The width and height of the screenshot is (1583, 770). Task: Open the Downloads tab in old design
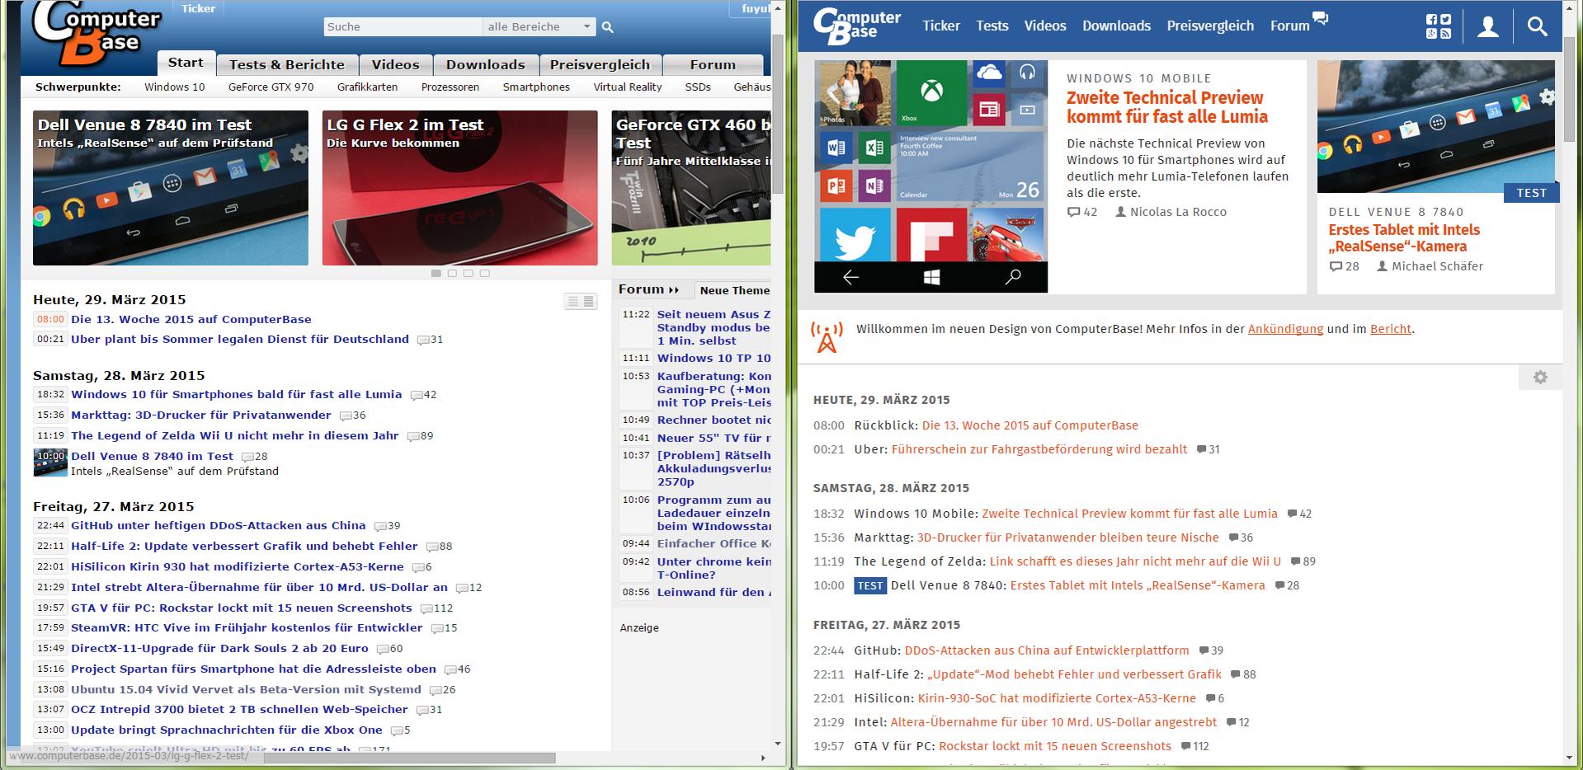coord(486,64)
